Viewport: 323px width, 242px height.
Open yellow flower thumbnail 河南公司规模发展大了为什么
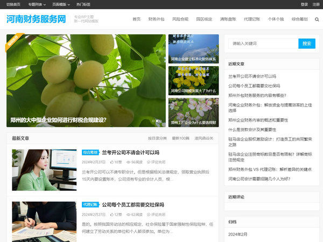[x=194, y=81]
